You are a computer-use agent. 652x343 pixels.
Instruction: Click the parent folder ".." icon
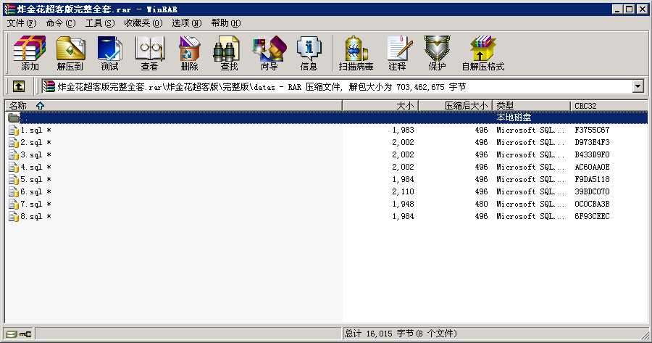[14, 117]
